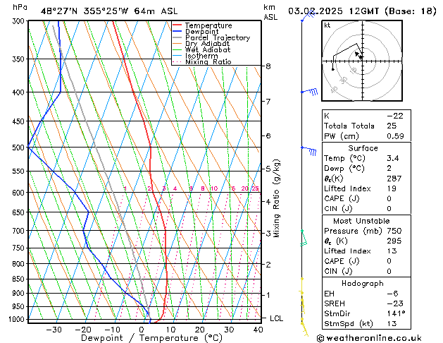Select the Parcel Trajectory legend entry
This screenshot has width=443, height=343.
217,38
